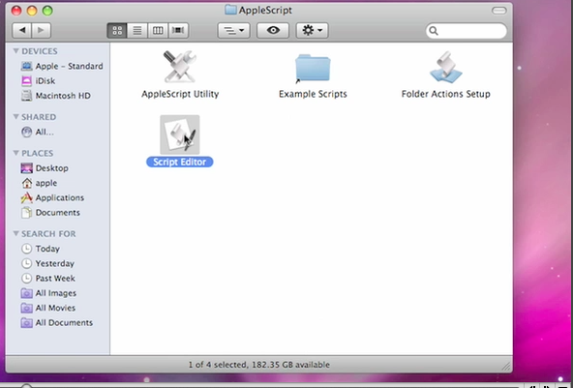Screen dimensions: 573x388
Task: Click the Desktop icon in sidebar
Action: click(27, 168)
